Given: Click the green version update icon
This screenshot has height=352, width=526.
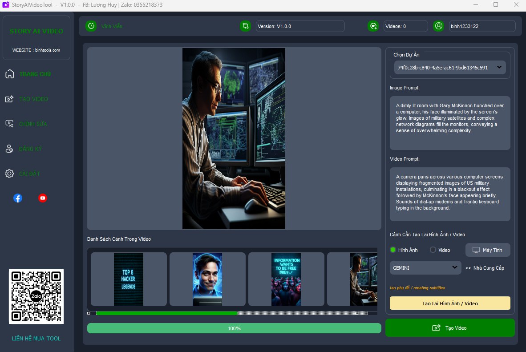Looking at the screenshot, I should point(246,26).
